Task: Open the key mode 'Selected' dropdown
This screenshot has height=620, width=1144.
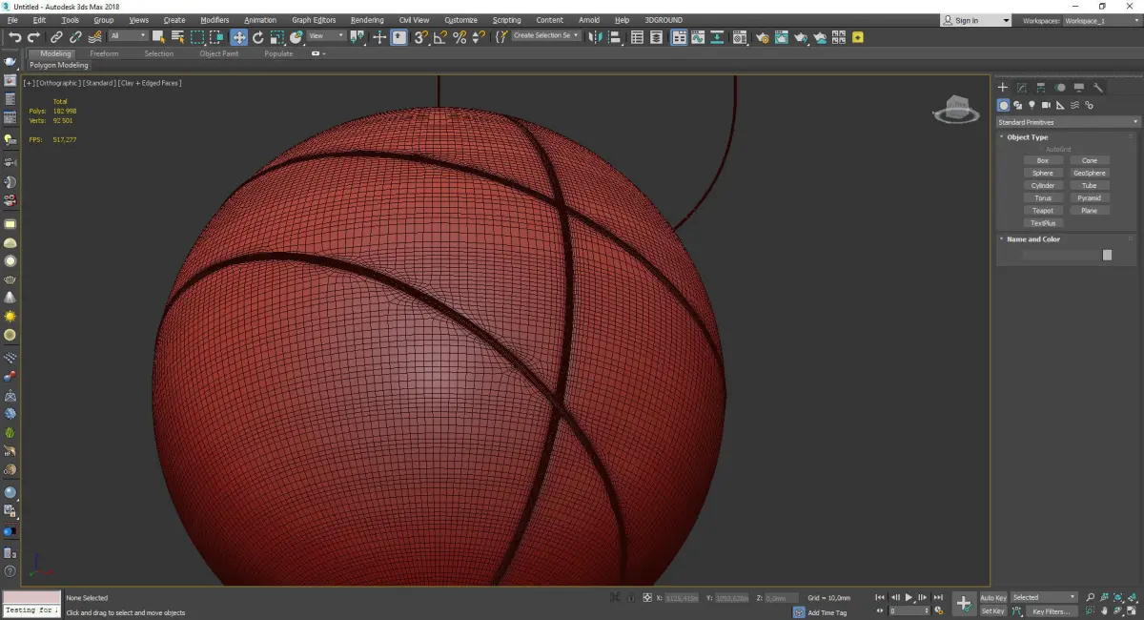Action: point(1044,598)
